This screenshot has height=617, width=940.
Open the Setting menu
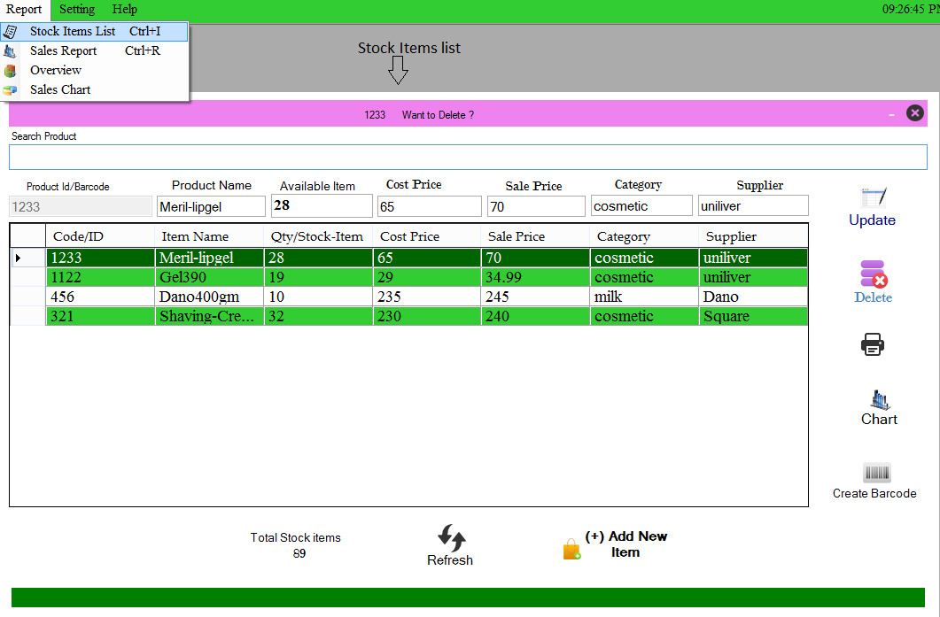tap(76, 10)
